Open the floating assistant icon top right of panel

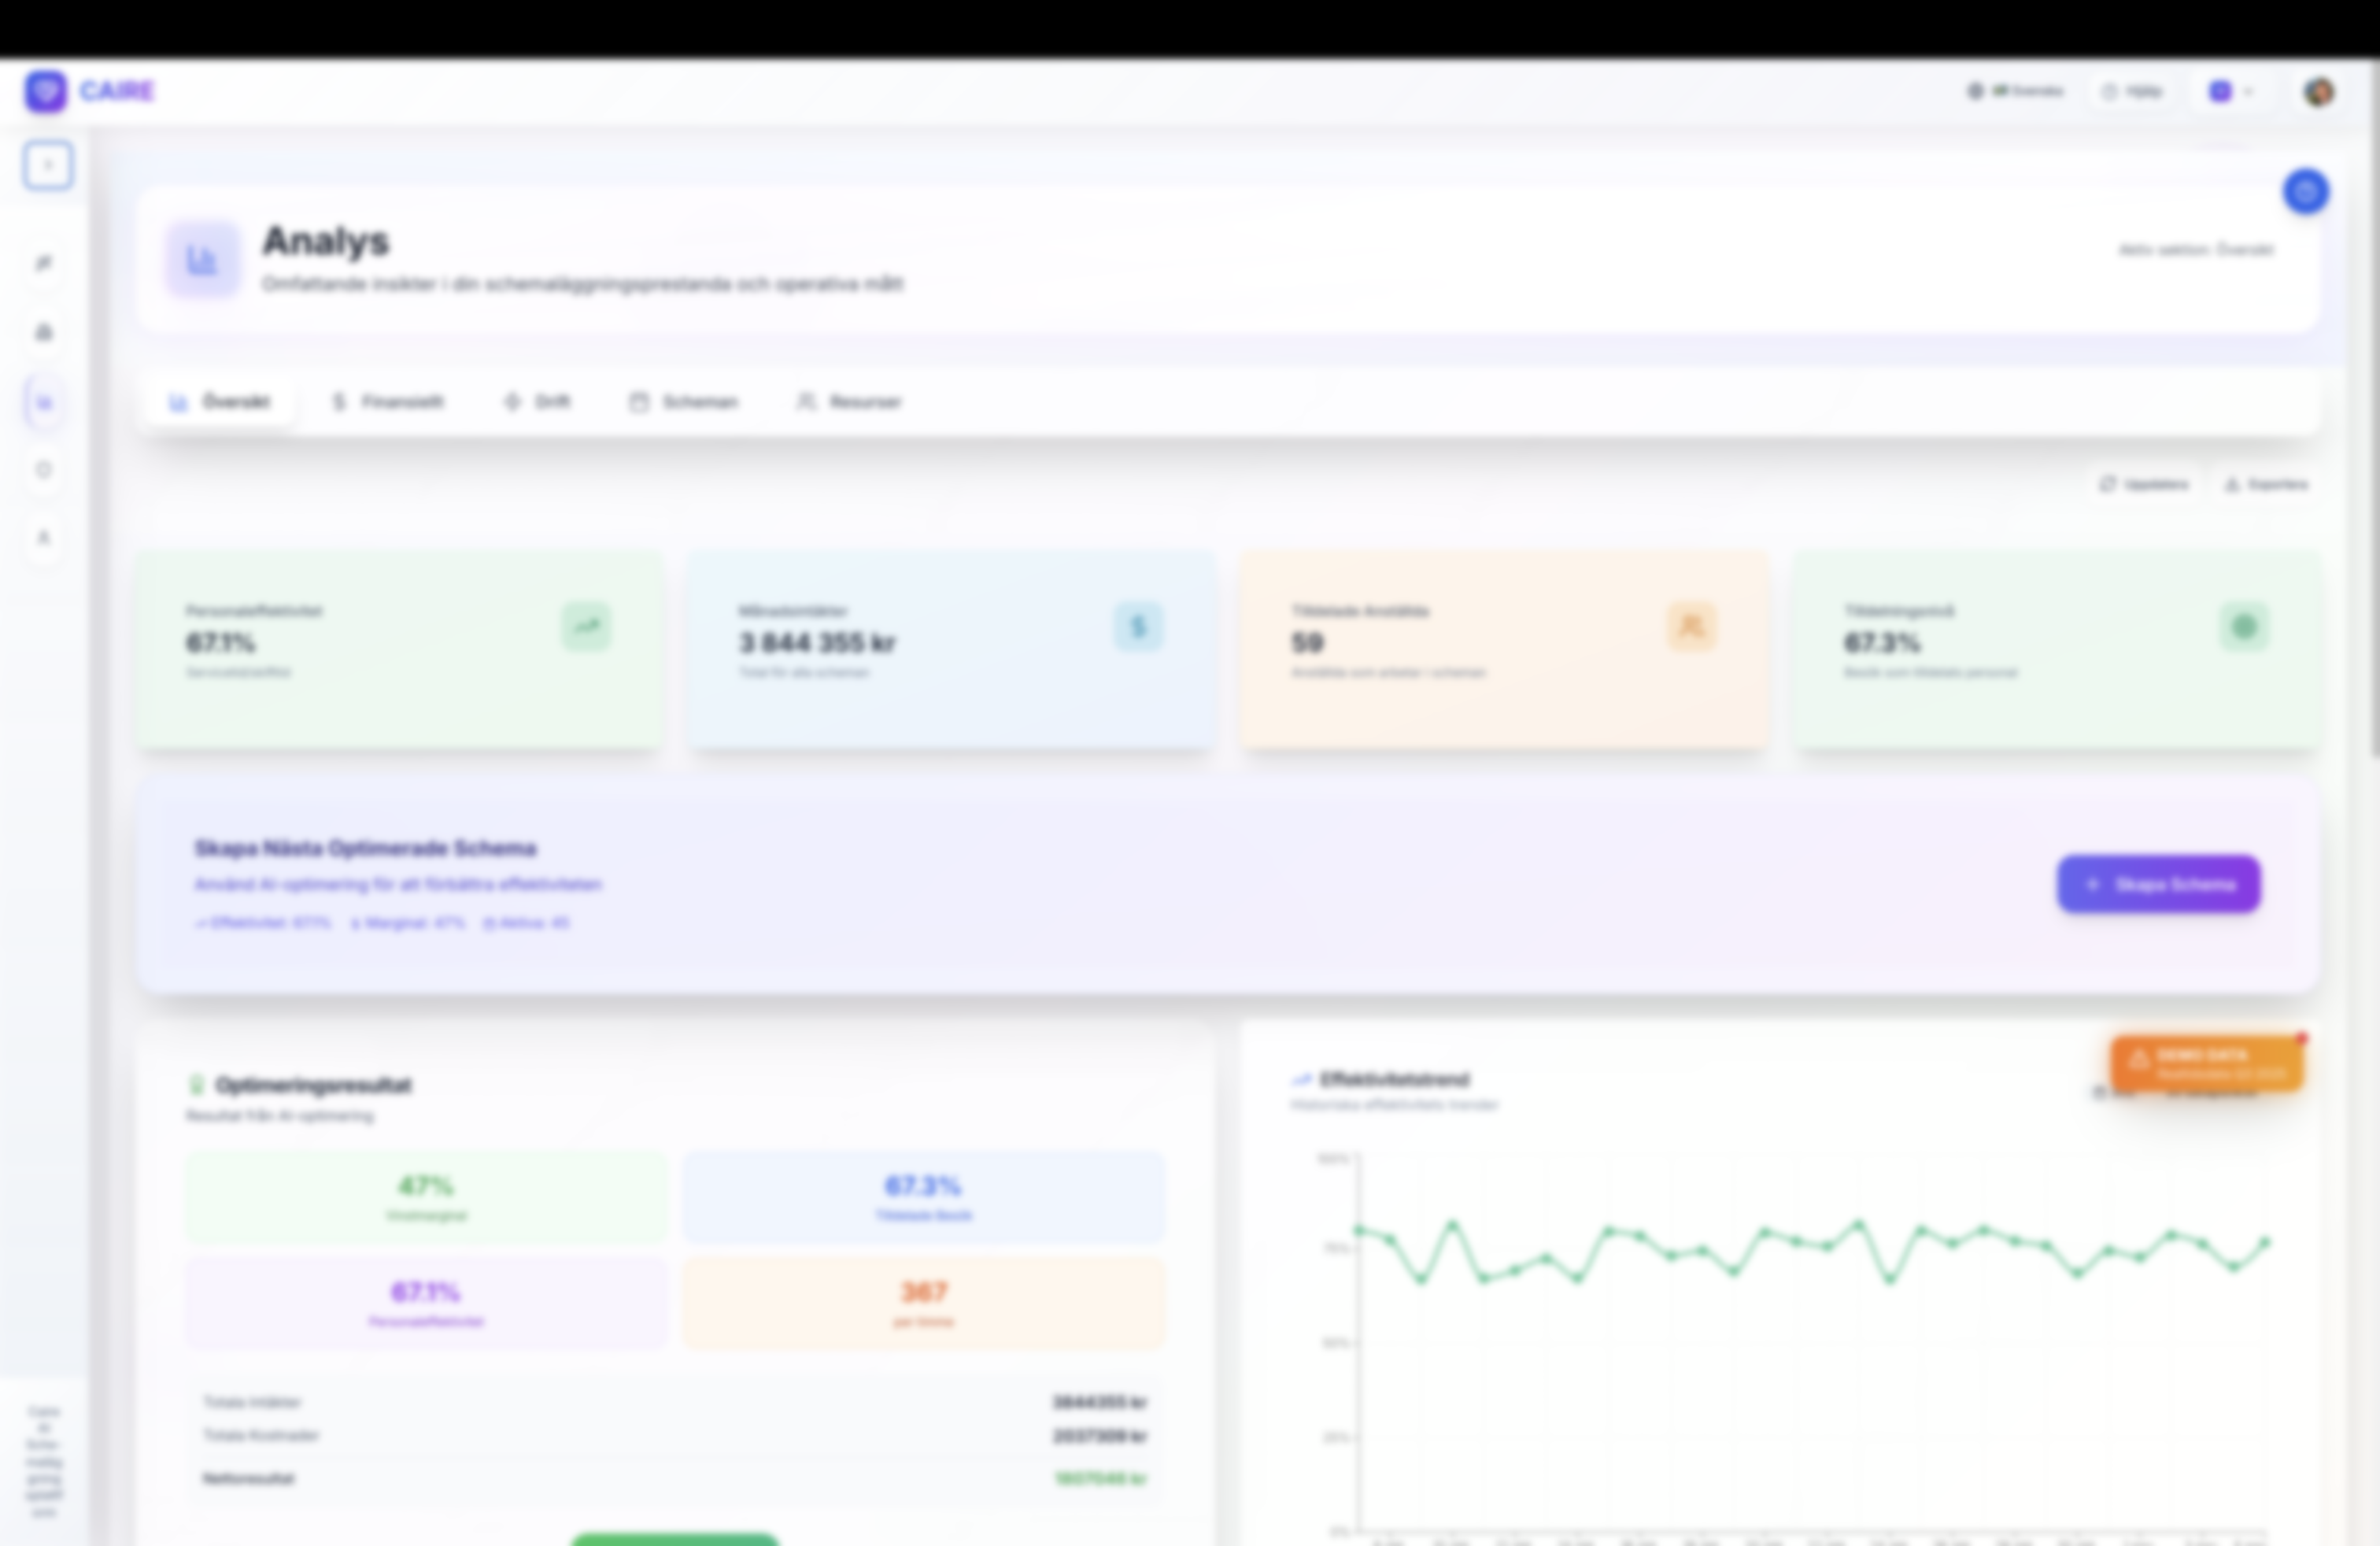point(2306,192)
